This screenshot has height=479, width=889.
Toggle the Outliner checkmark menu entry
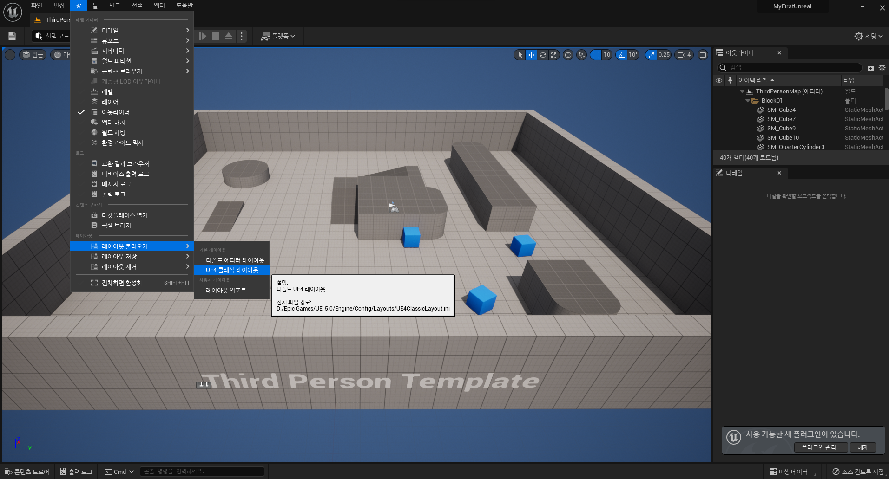click(132, 112)
